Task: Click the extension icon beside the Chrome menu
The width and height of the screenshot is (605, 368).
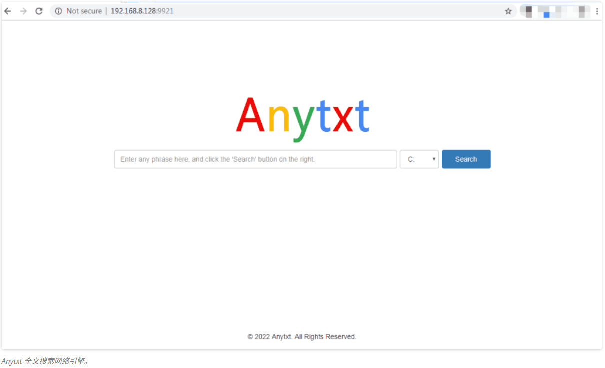Action: (582, 11)
